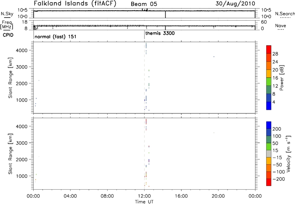Click the '18' tick on the frequency axis

tap(25, 22)
